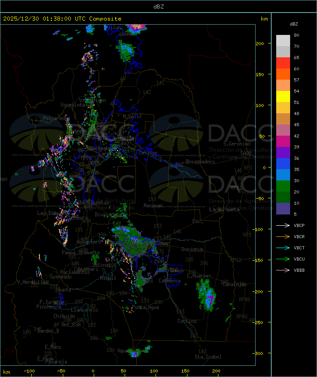The height and width of the screenshot is (377, 317).
Task: Click the cyan VBCT arrow icon
Action: tap(283, 248)
